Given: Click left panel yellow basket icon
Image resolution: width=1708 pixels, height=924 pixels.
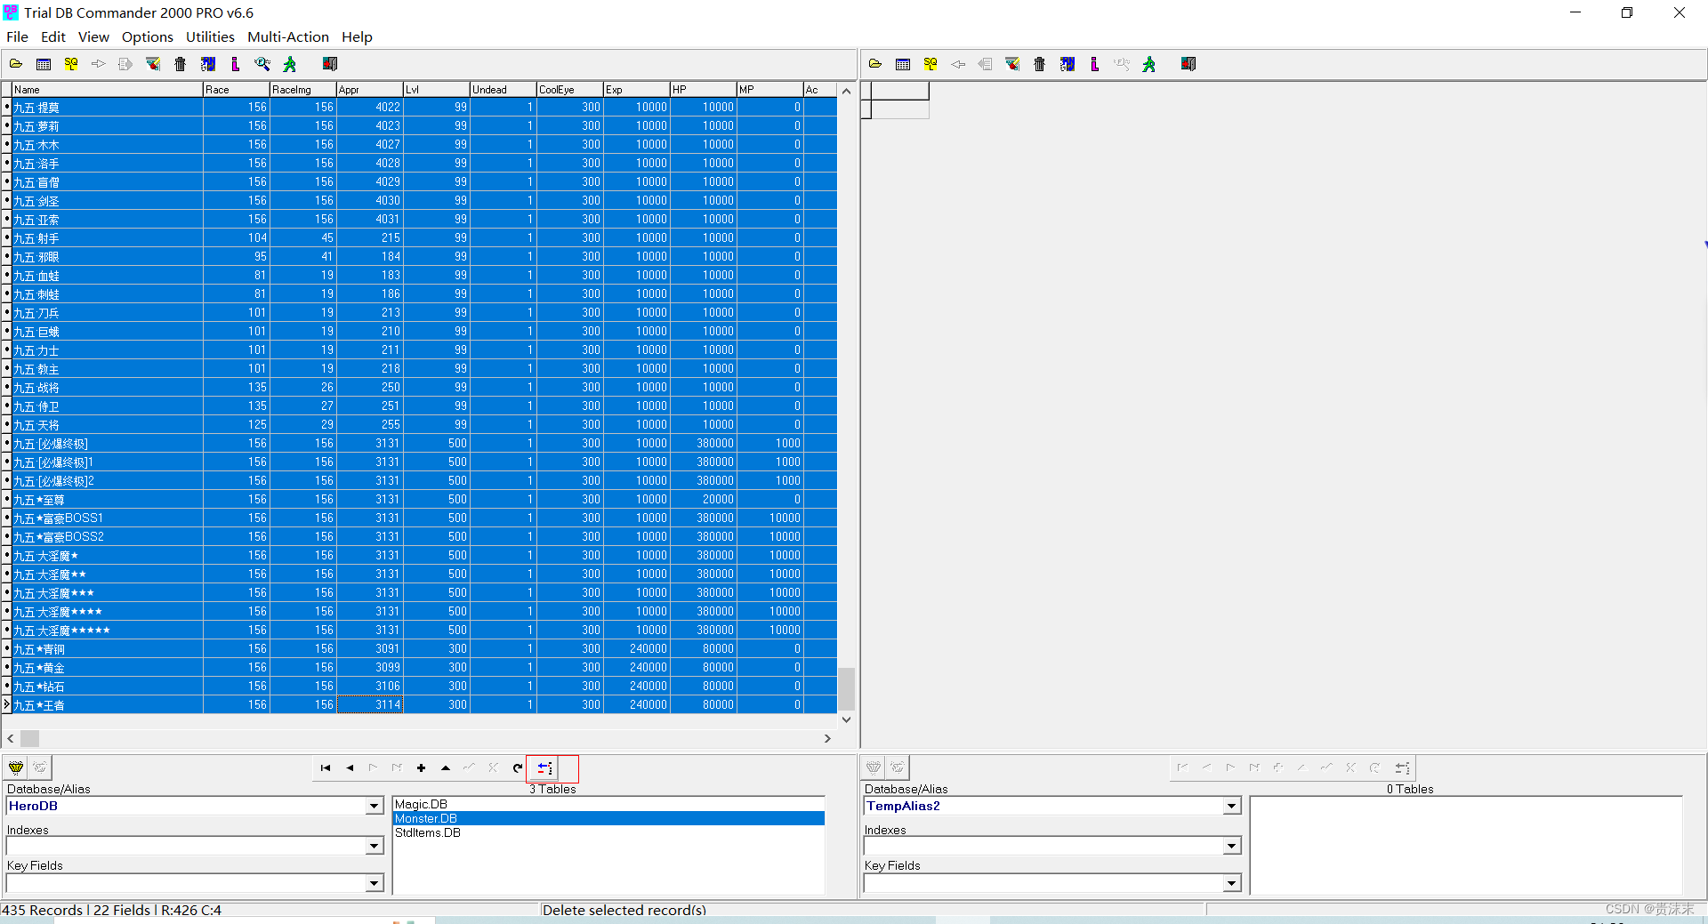Looking at the screenshot, I should 16,767.
